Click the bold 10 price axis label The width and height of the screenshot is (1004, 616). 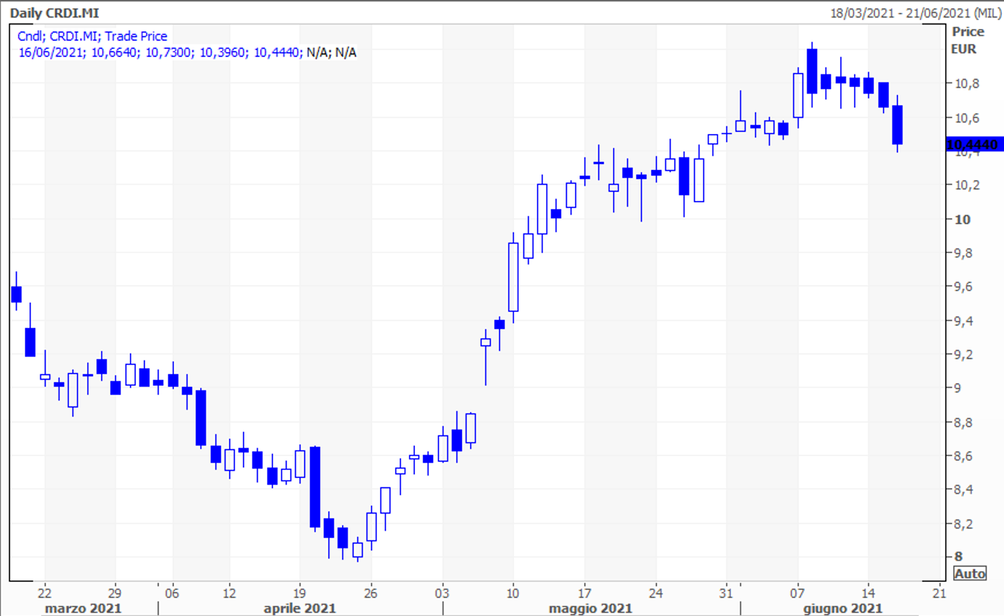pos(963,220)
